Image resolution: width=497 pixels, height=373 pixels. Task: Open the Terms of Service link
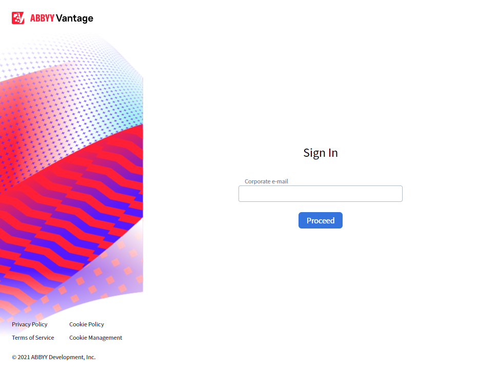pyautogui.click(x=33, y=338)
